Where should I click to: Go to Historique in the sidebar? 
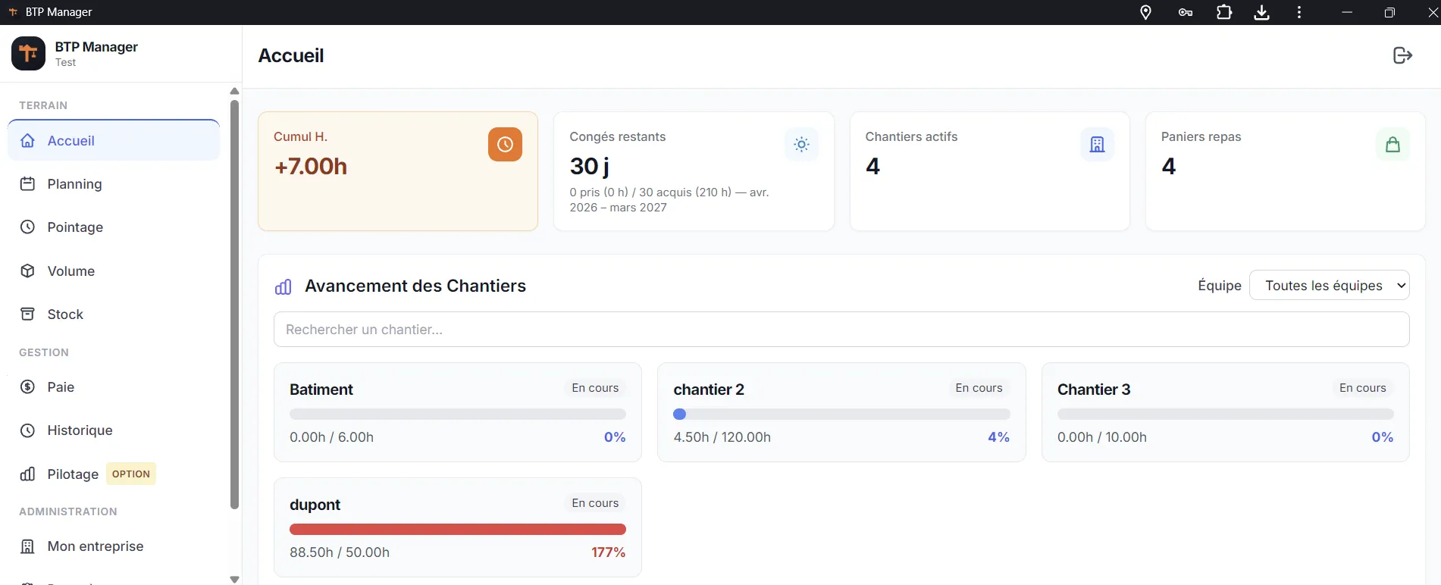tap(114, 430)
